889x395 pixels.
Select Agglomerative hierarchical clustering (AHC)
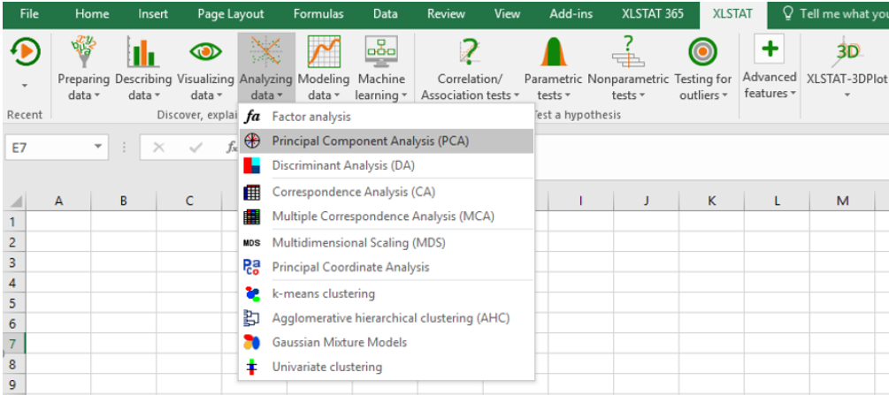pos(390,318)
